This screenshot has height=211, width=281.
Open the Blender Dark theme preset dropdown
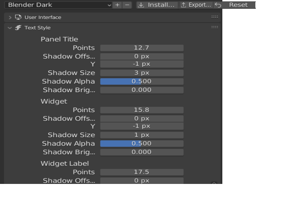58,5
